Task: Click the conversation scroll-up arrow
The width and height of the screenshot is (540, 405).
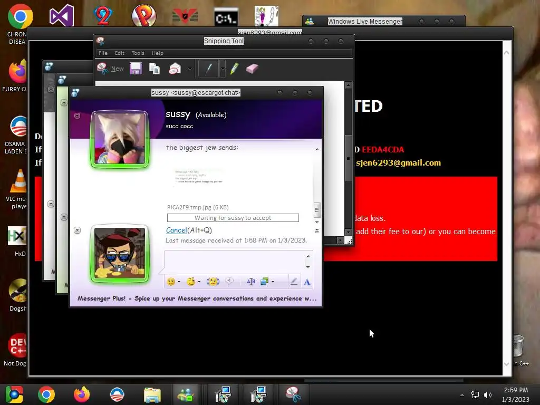Action: (x=317, y=149)
